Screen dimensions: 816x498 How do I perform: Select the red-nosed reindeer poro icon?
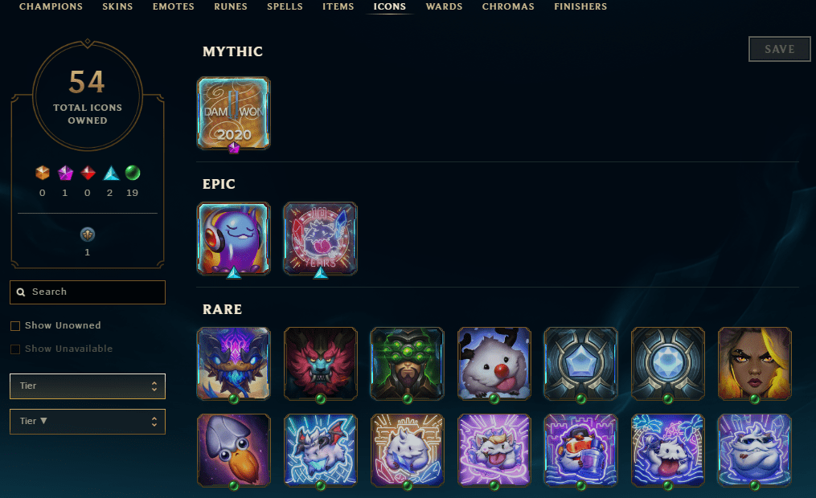coord(494,363)
